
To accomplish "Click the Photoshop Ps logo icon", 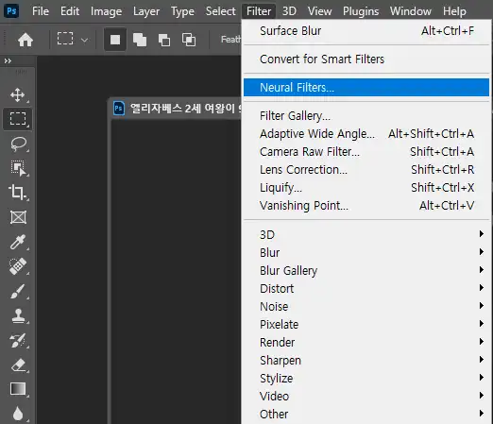I will click(11, 11).
